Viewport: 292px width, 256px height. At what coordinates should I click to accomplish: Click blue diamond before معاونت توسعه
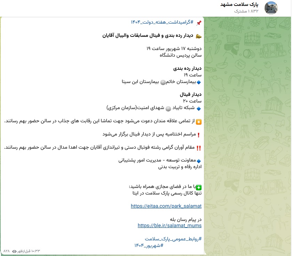tap(199, 161)
